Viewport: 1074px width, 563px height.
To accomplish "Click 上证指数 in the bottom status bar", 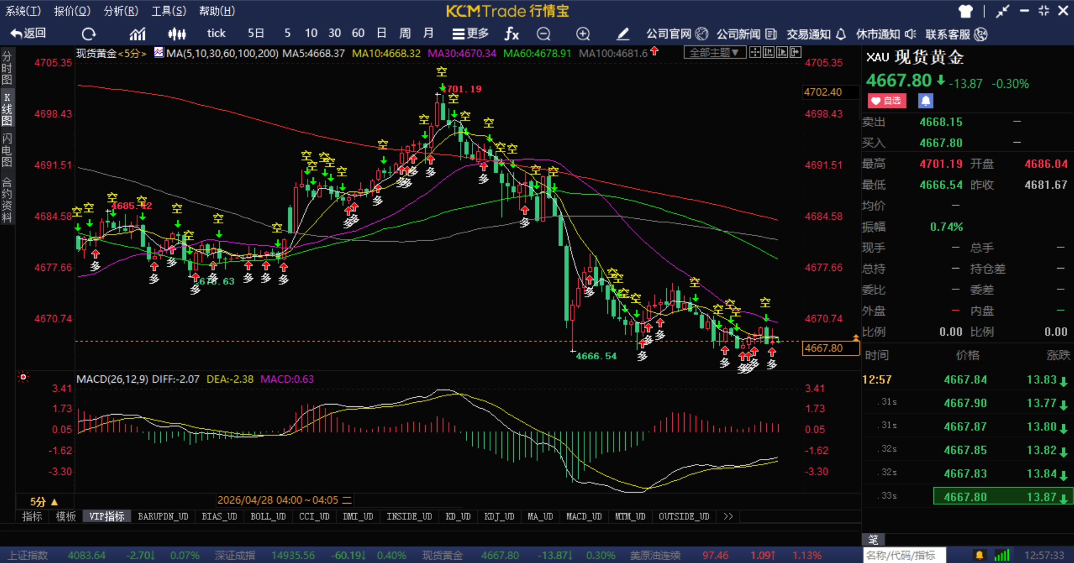I will click(28, 556).
